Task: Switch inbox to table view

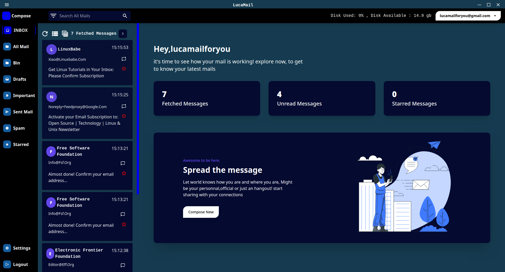Action: point(65,34)
